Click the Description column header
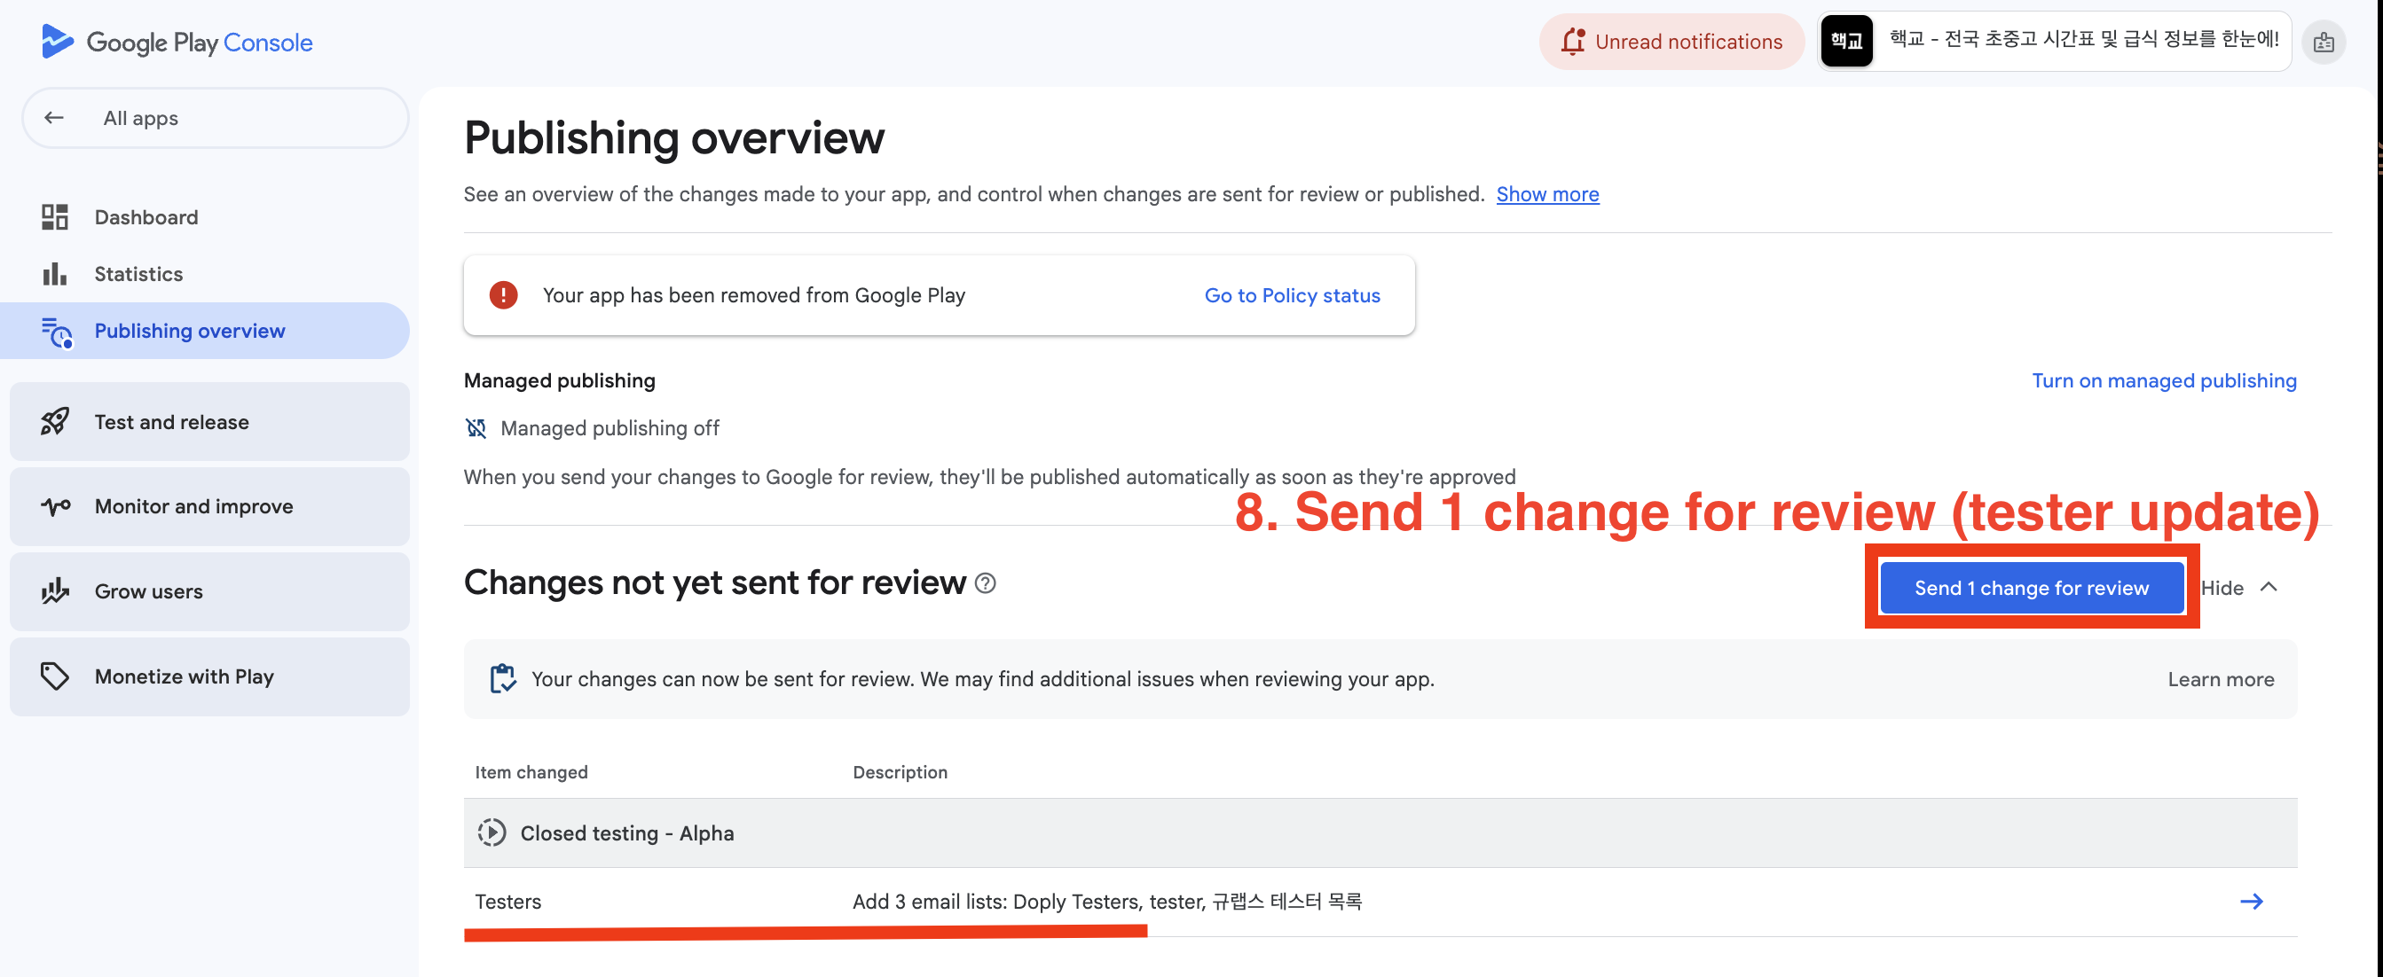The width and height of the screenshot is (2383, 977). click(x=900, y=772)
